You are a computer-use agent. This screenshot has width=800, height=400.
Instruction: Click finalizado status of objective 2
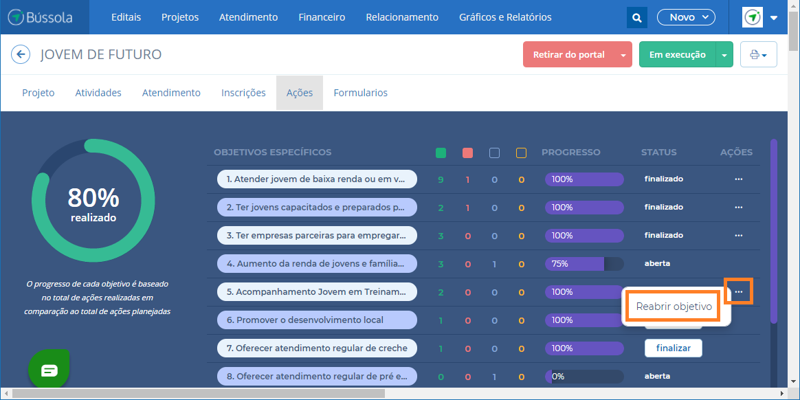pos(664,207)
